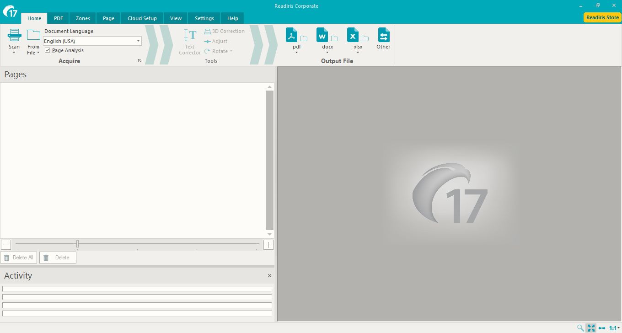Image resolution: width=622 pixels, height=333 pixels.
Task: Click the Delete All button
Action: pyautogui.click(x=19, y=258)
